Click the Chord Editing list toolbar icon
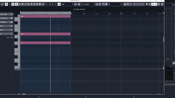The image size is (175, 98). (x=106, y=4)
